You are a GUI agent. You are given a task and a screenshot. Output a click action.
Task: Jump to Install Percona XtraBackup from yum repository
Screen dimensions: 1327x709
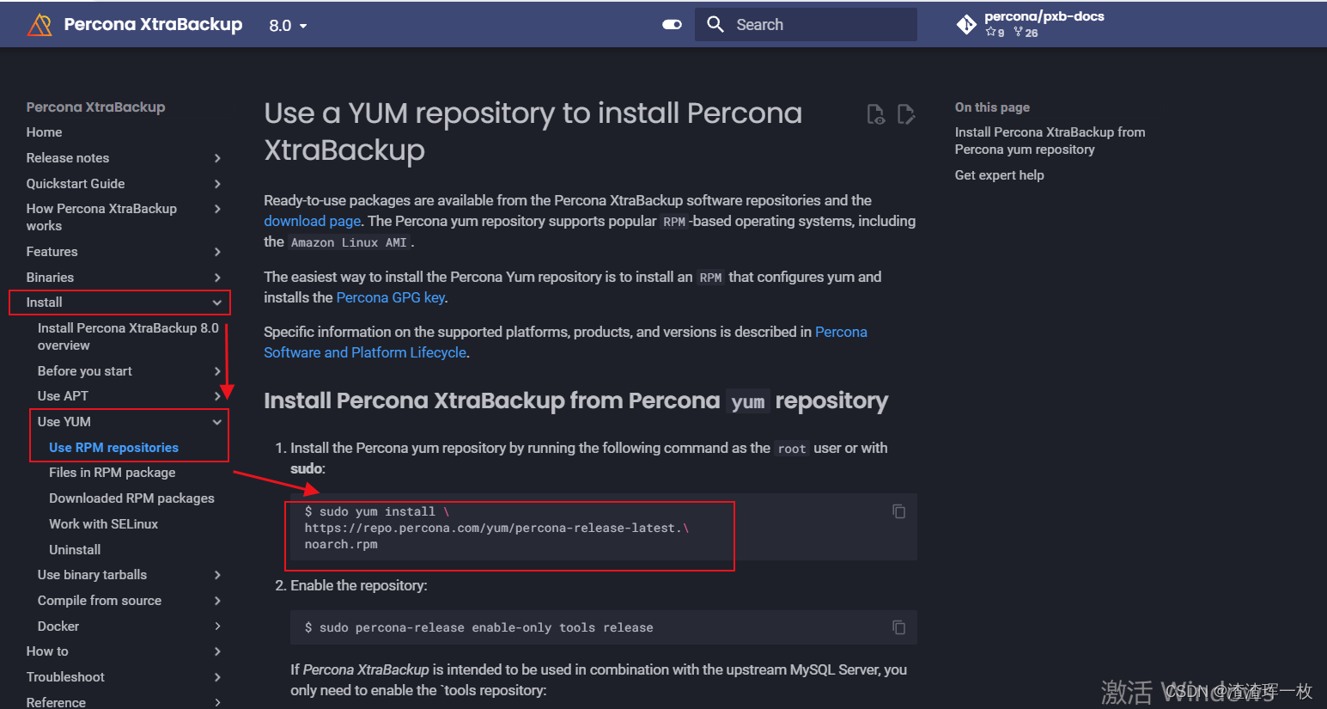pos(1050,141)
